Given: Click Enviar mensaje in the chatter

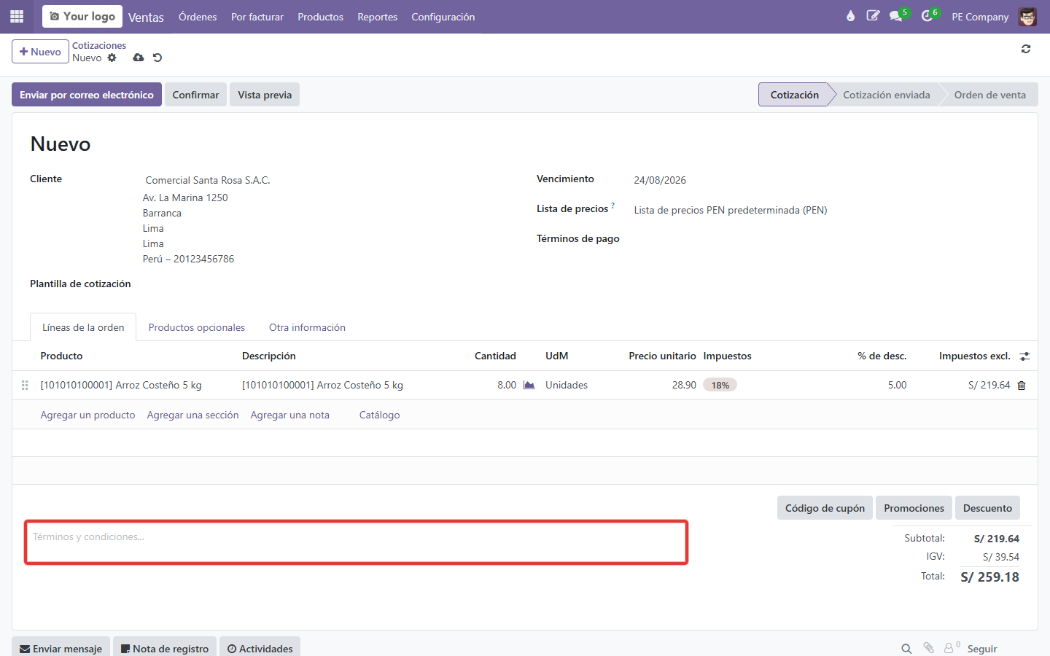Looking at the screenshot, I should 61,648.
